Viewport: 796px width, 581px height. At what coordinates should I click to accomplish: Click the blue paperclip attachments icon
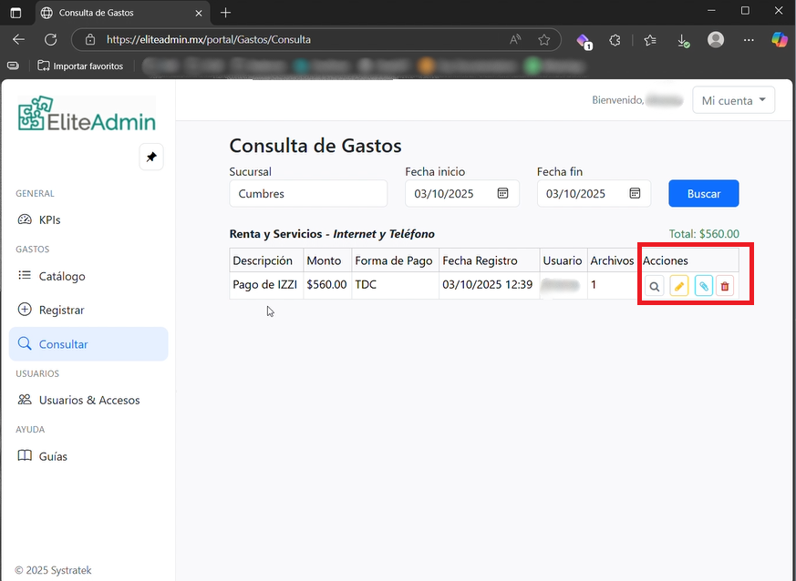point(703,287)
